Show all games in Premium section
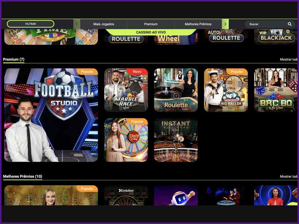Screen dimensions: 299x224 tap(289, 59)
